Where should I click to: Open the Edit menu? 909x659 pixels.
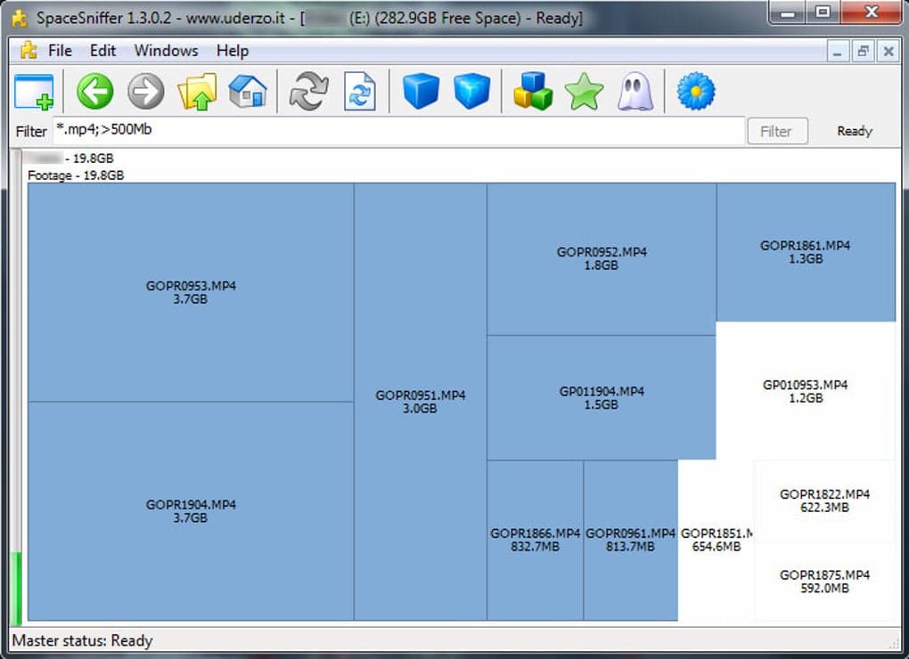pyautogui.click(x=102, y=51)
